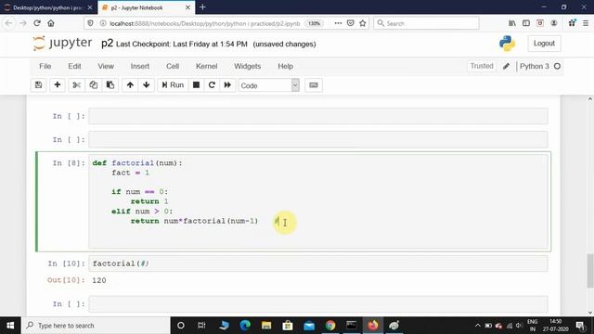Click the Firefox Search box
Viewport: 594px width, 334px height.
tap(426, 23)
